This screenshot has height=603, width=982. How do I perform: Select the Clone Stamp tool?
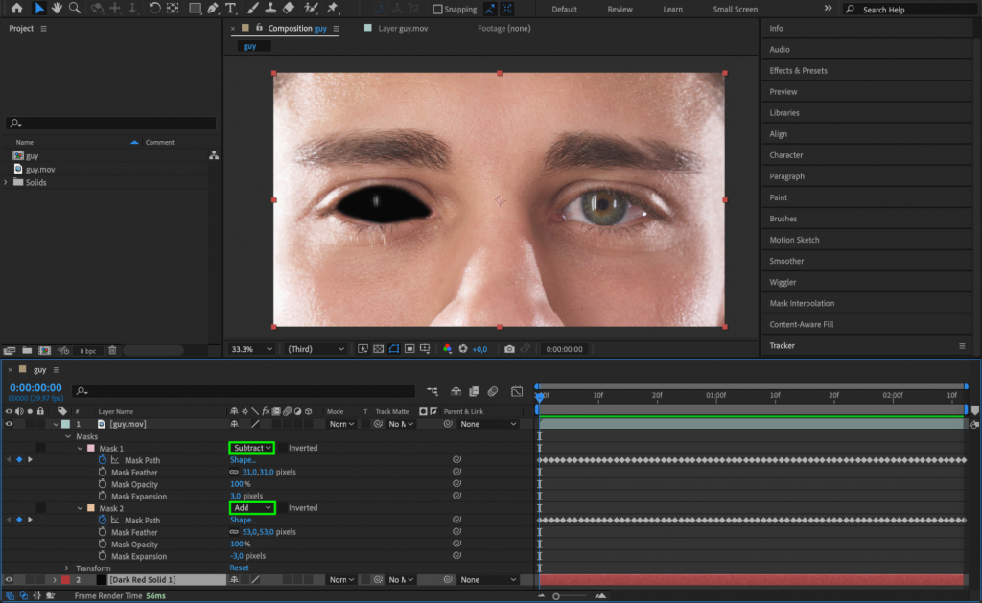pyautogui.click(x=271, y=9)
